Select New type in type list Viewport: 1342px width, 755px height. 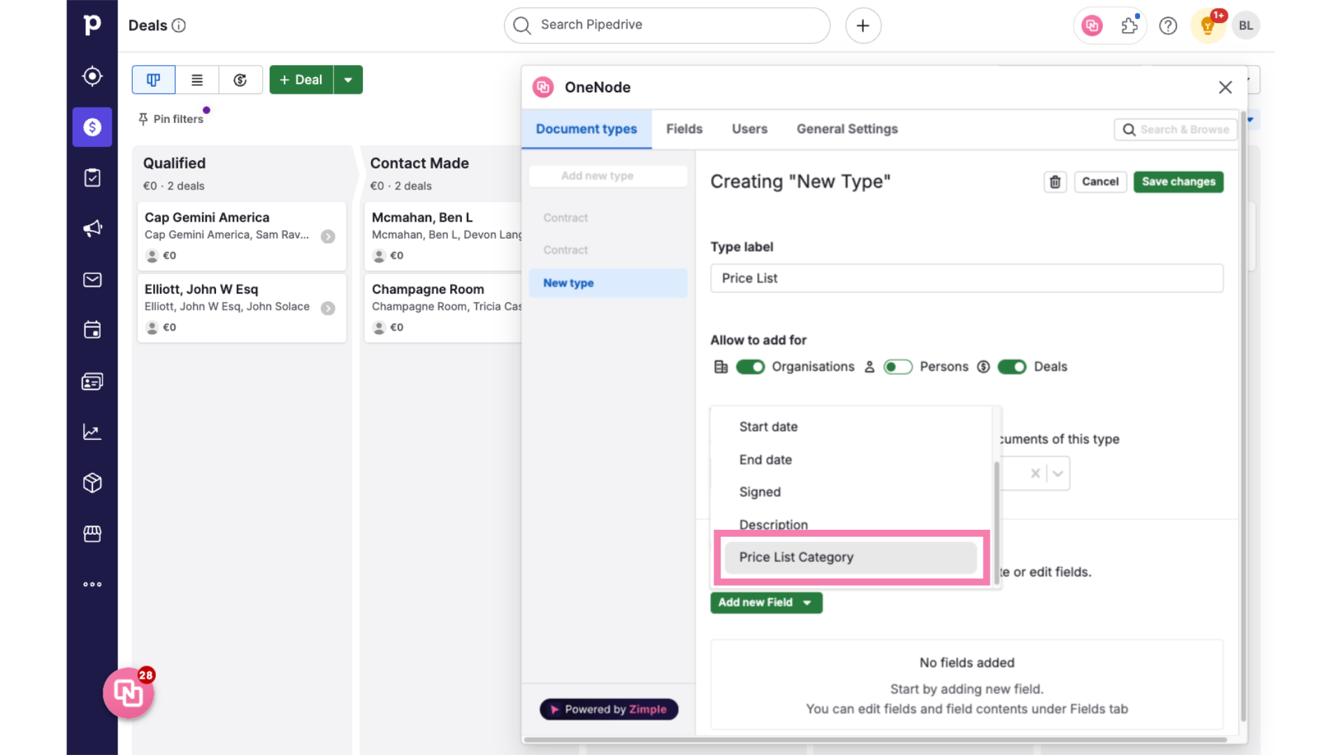click(608, 283)
